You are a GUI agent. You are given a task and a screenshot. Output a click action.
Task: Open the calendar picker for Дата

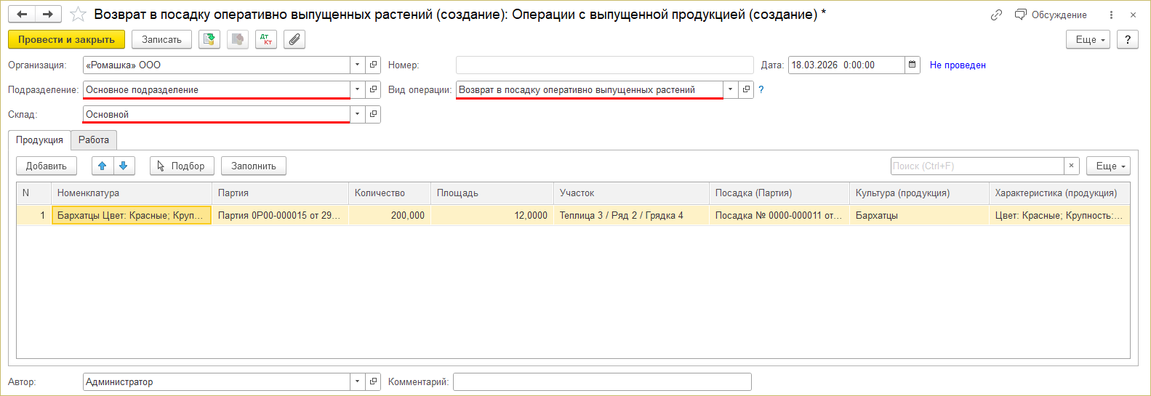(913, 65)
